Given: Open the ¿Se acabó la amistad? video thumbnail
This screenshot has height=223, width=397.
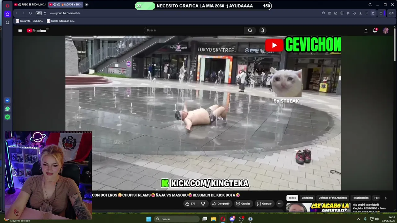Looking at the screenshot, I should pos(319,207).
